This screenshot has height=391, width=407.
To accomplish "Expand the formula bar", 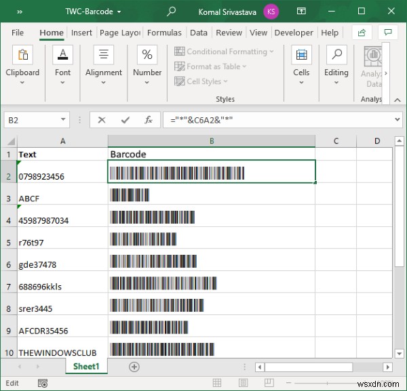I will point(396,120).
